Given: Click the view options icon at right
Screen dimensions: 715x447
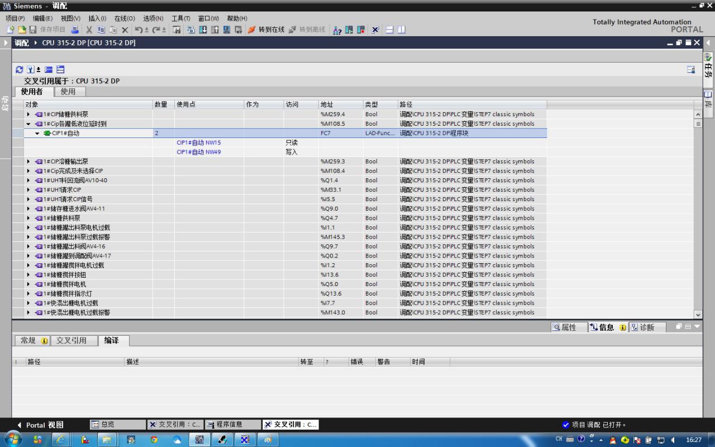Looking at the screenshot, I should pos(691,69).
